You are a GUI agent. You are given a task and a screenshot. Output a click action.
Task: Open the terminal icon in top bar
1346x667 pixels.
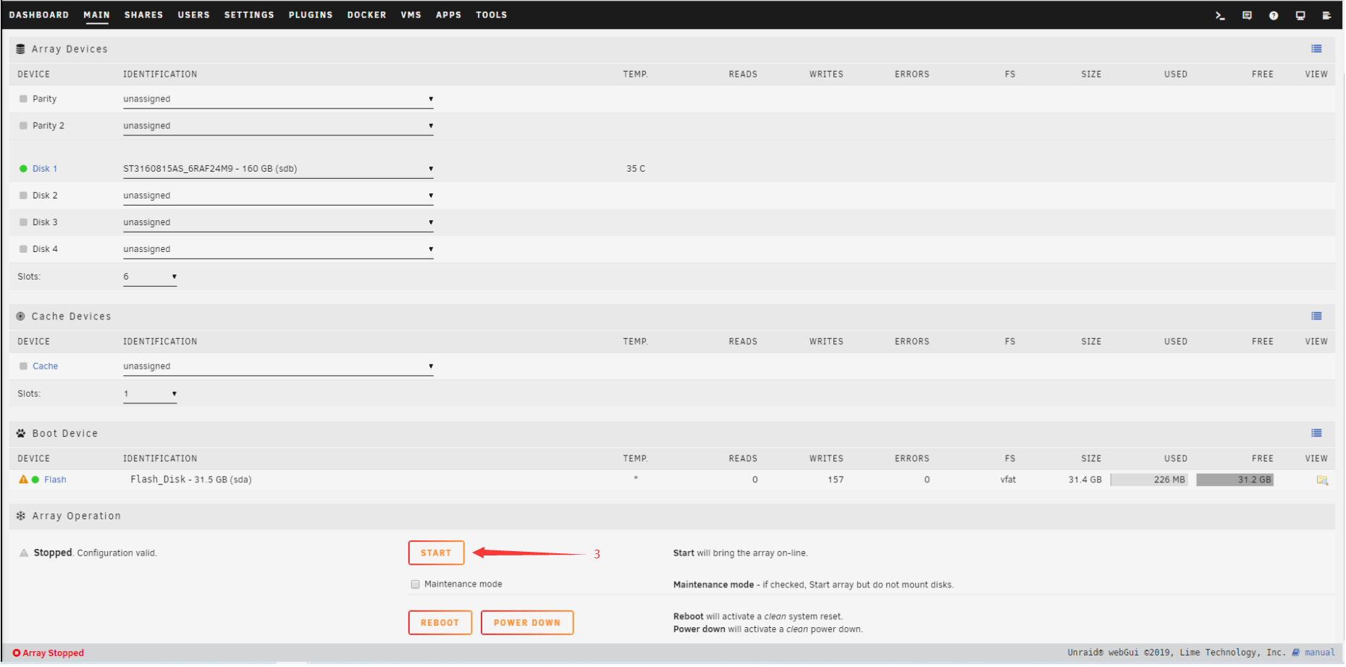pyautogui.click(x=1220, y=15)
